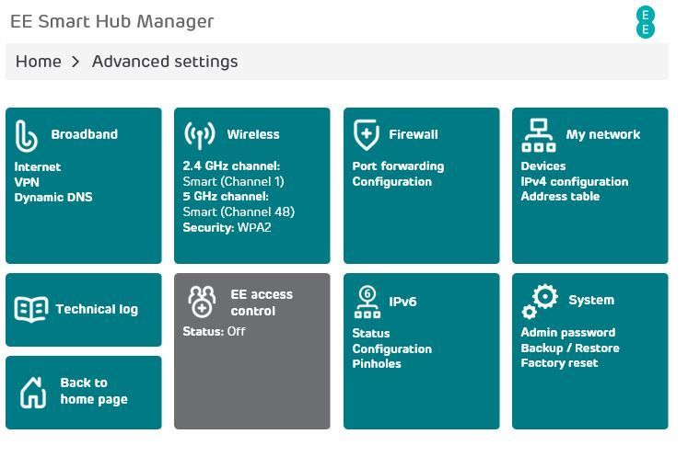Click the Broadband 'b' logo icon
Screen dimensions: 688x457
coord(27,136)
